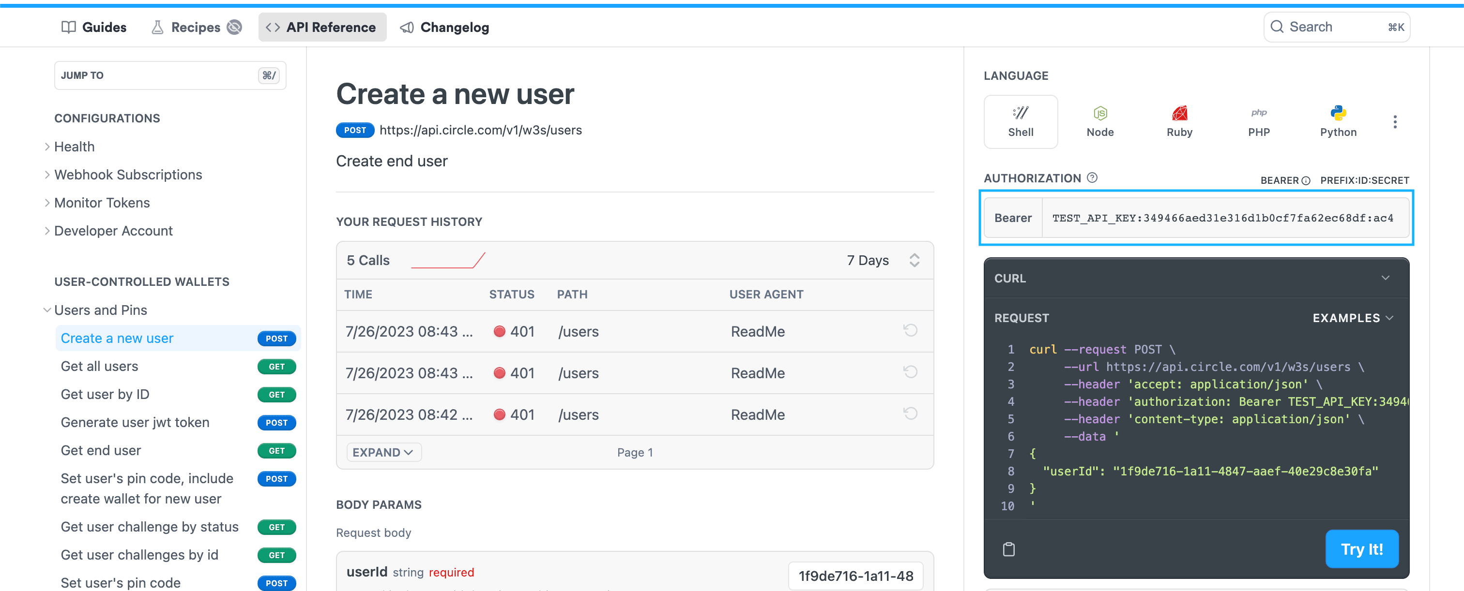Click the Changelog megaphone icon
This screenshot has height=591, width=1464.
point(406,27)
